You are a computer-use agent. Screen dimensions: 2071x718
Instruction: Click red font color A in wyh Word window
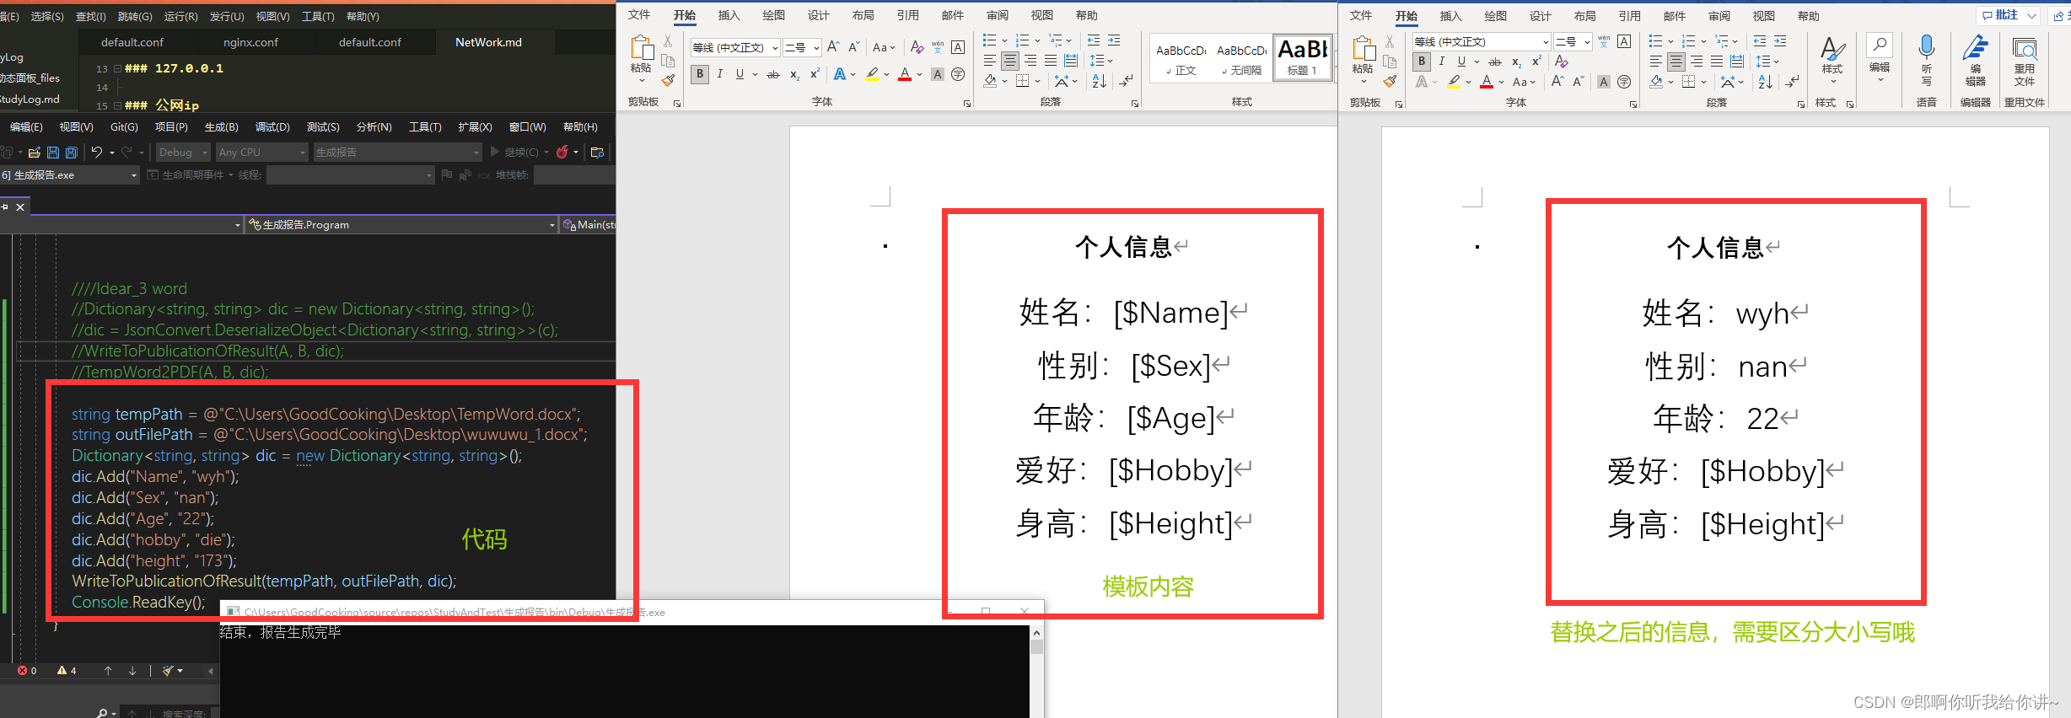[1487, 82]
